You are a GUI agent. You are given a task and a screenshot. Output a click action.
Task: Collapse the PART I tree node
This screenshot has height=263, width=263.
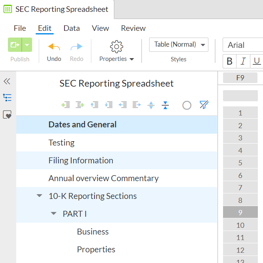(53, 214)
